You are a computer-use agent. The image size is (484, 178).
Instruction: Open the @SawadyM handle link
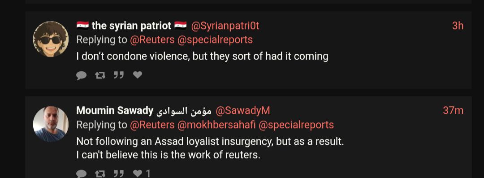(242, 111)
